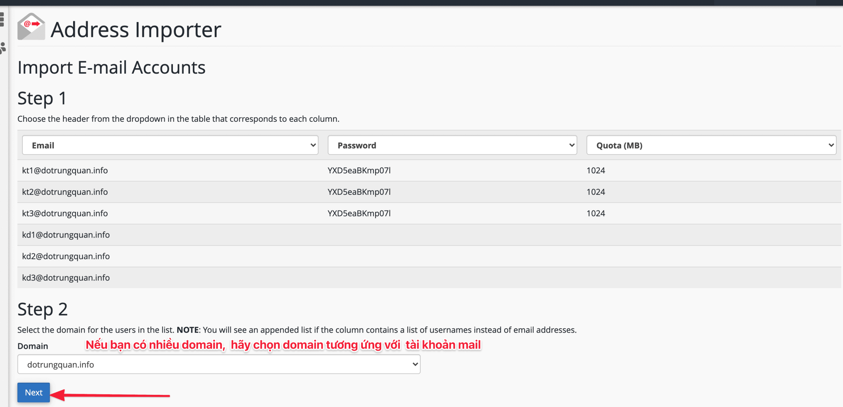Click the 1024 quota value for kt3
843x407 pixels.
(x=595, y=213)
